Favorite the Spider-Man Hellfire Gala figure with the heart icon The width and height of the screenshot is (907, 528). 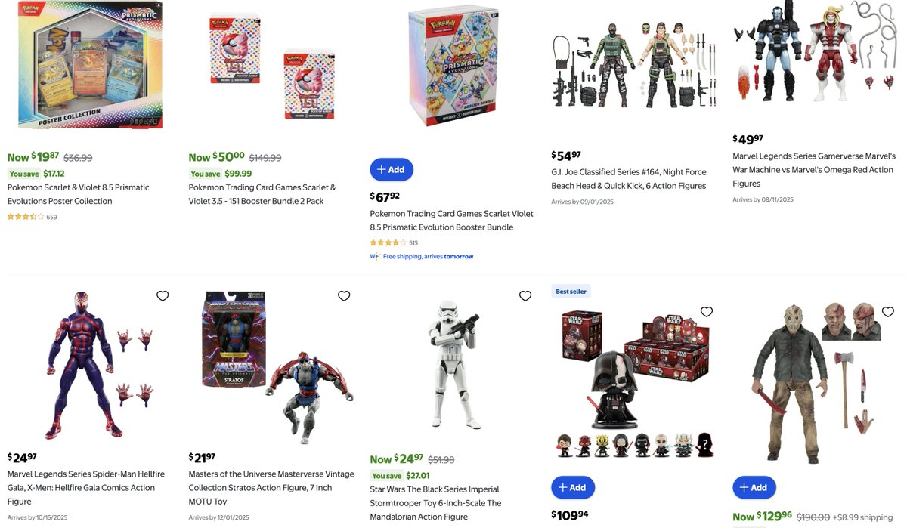[x=163, y=296]
